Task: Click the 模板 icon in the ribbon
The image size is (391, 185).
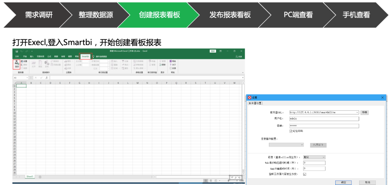Action: coord(24,65)
